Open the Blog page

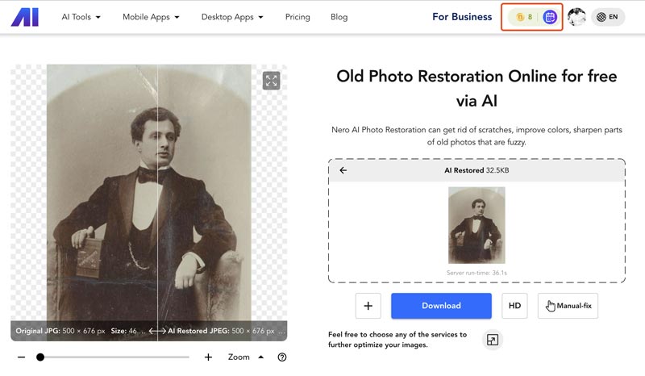point(339,17)
